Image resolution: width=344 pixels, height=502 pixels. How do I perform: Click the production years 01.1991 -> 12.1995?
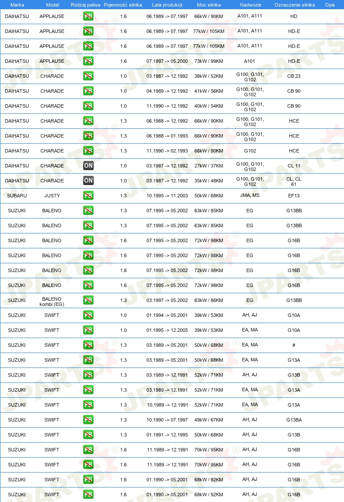167,435
